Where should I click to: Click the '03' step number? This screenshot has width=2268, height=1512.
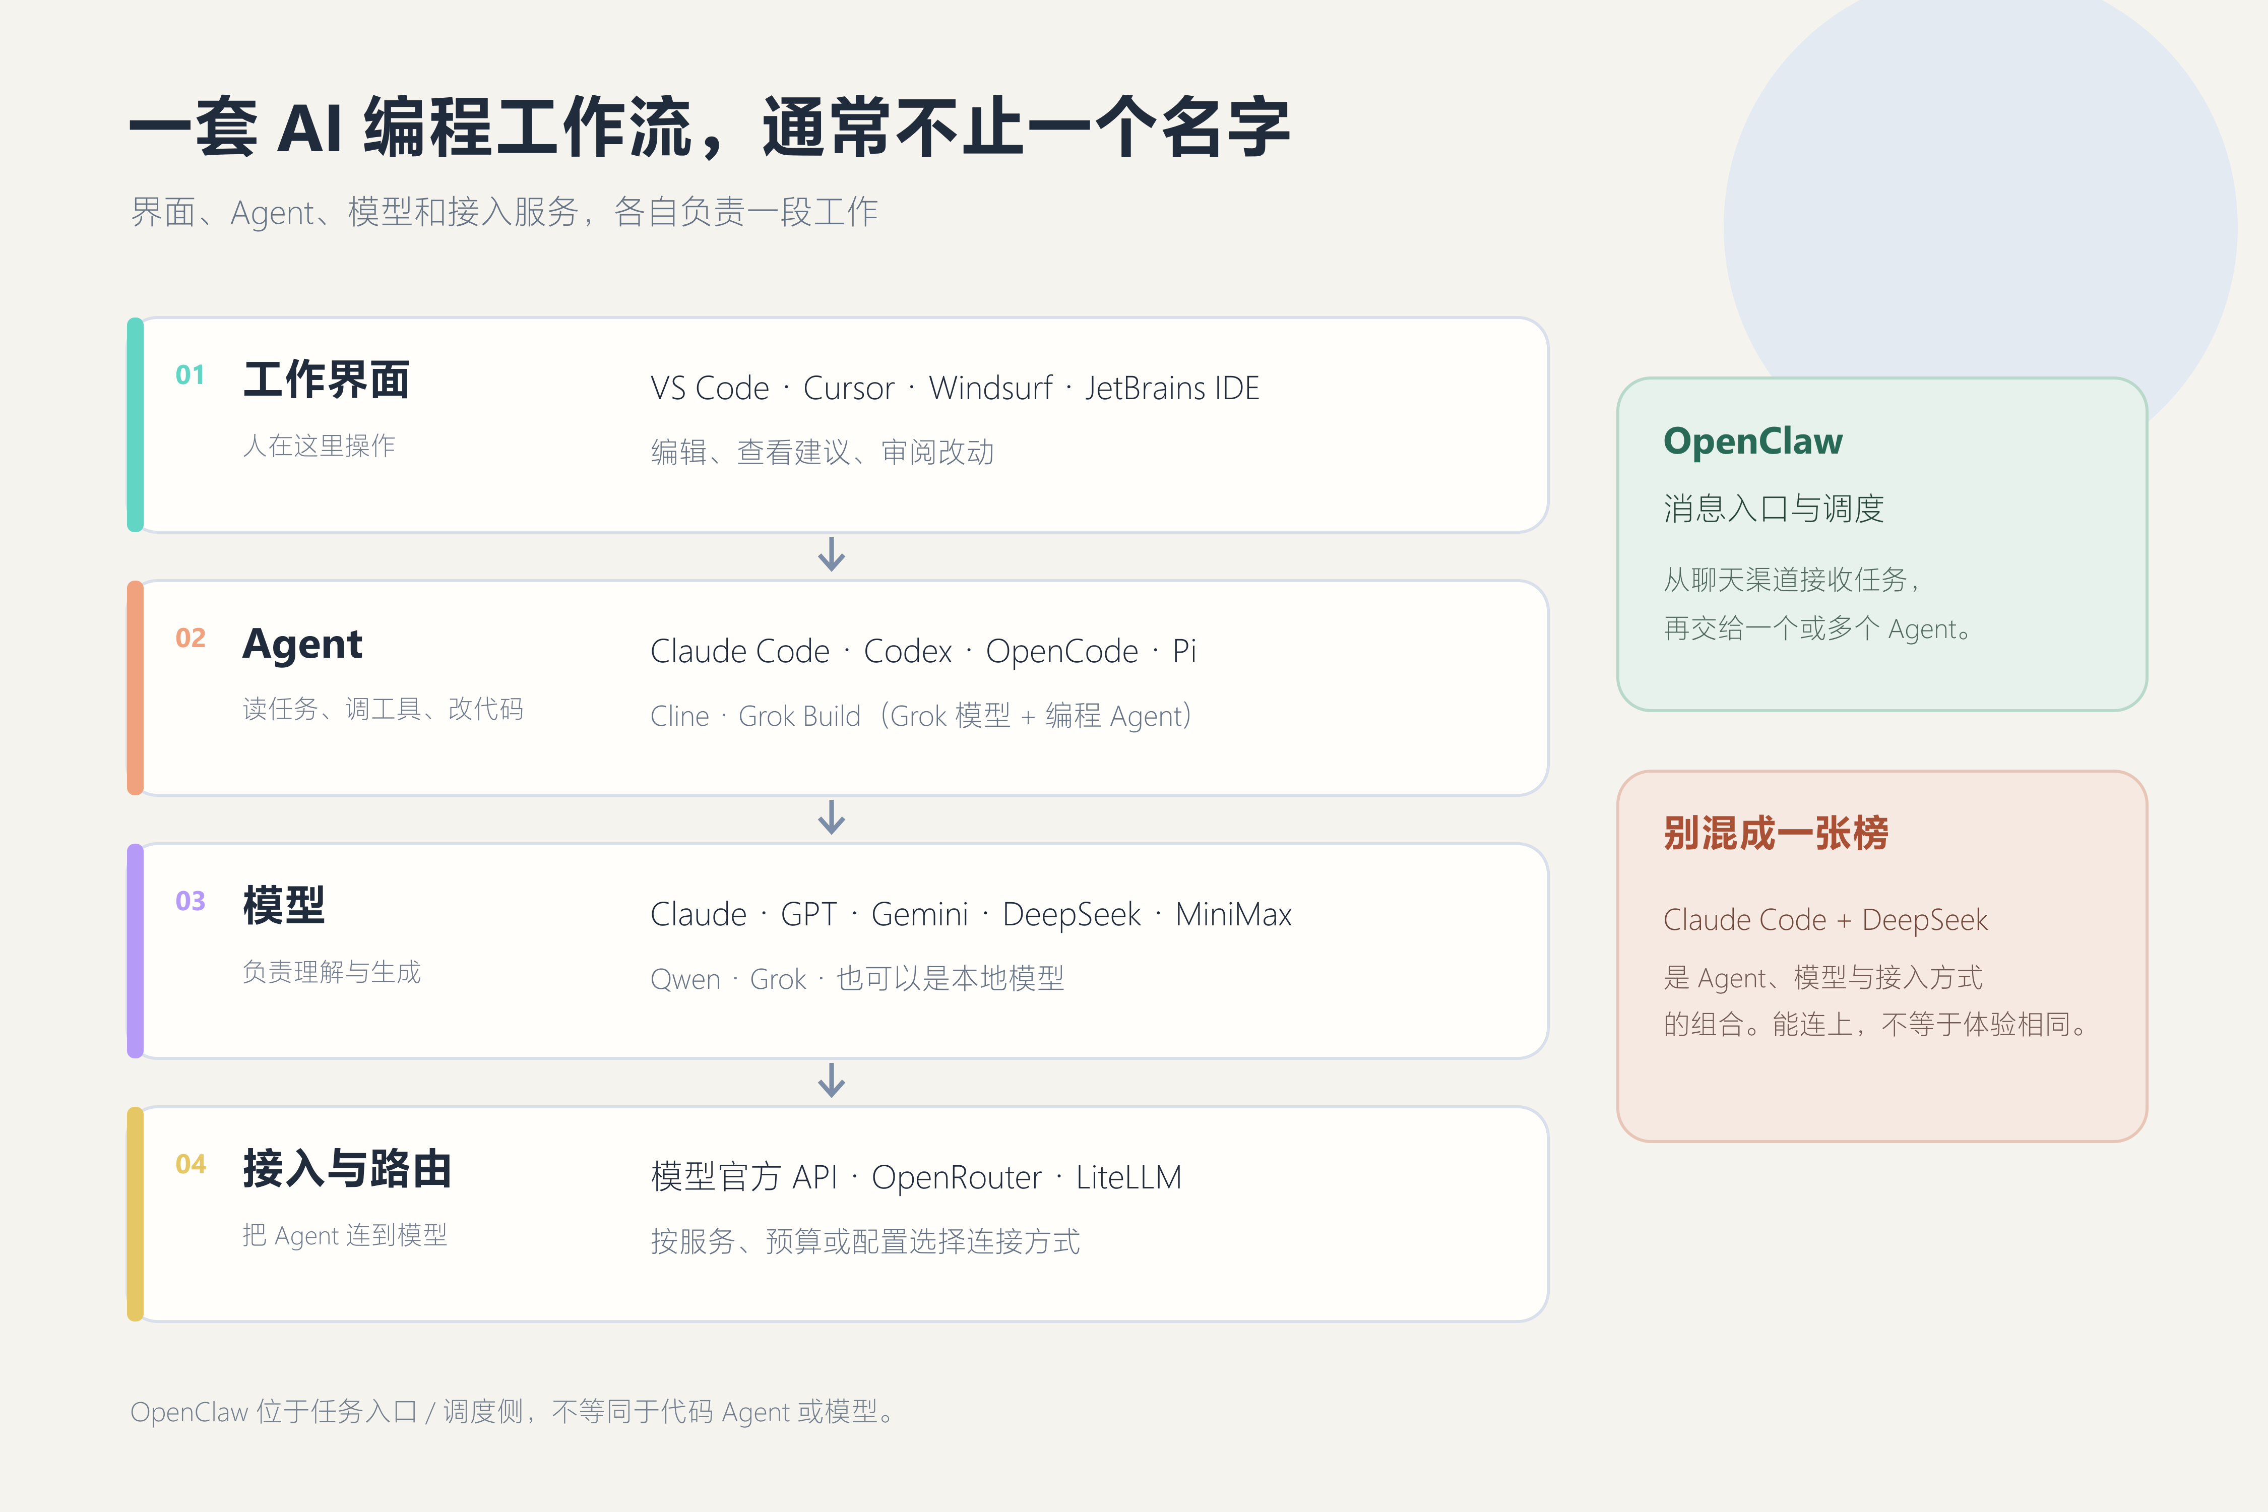[190, 902]
